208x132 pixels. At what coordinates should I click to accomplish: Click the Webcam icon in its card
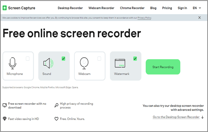pos(84,63)
